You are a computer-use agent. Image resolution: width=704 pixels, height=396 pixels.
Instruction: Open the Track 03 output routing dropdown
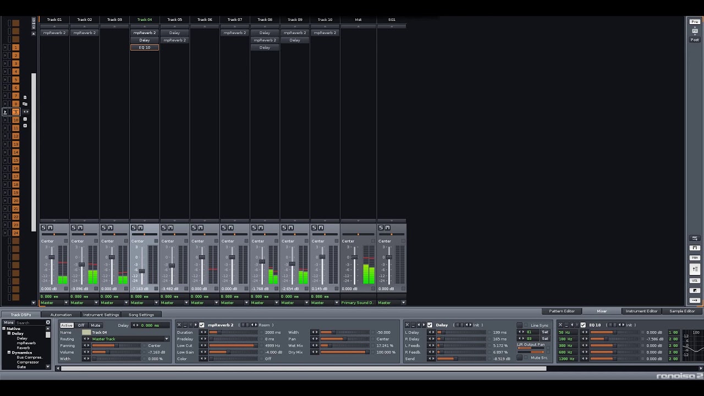tap(114, 302)
